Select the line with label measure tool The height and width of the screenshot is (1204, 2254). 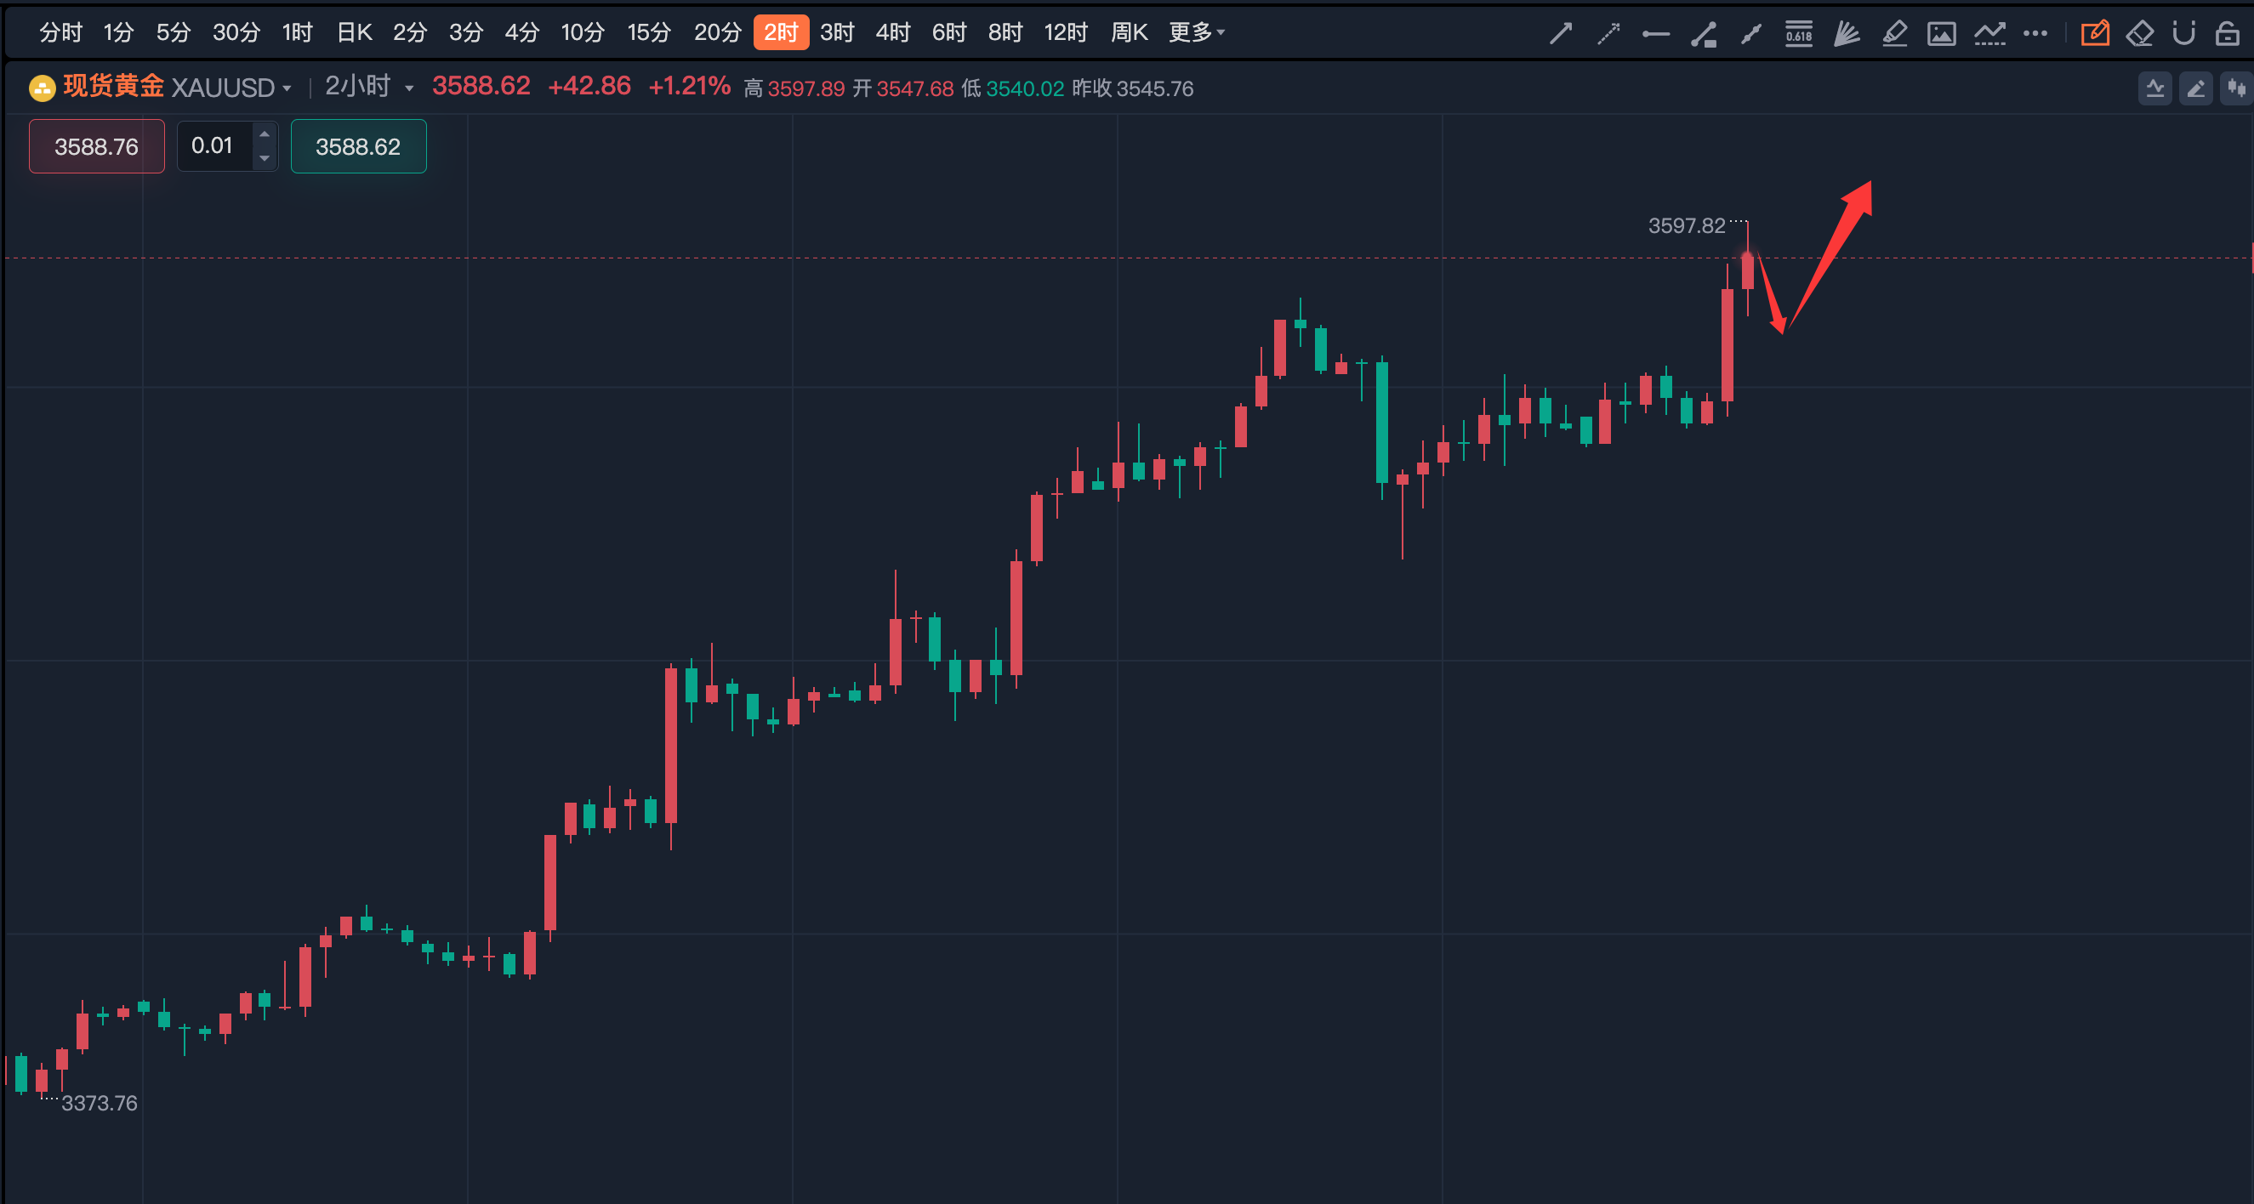(x=1704, y=33)
